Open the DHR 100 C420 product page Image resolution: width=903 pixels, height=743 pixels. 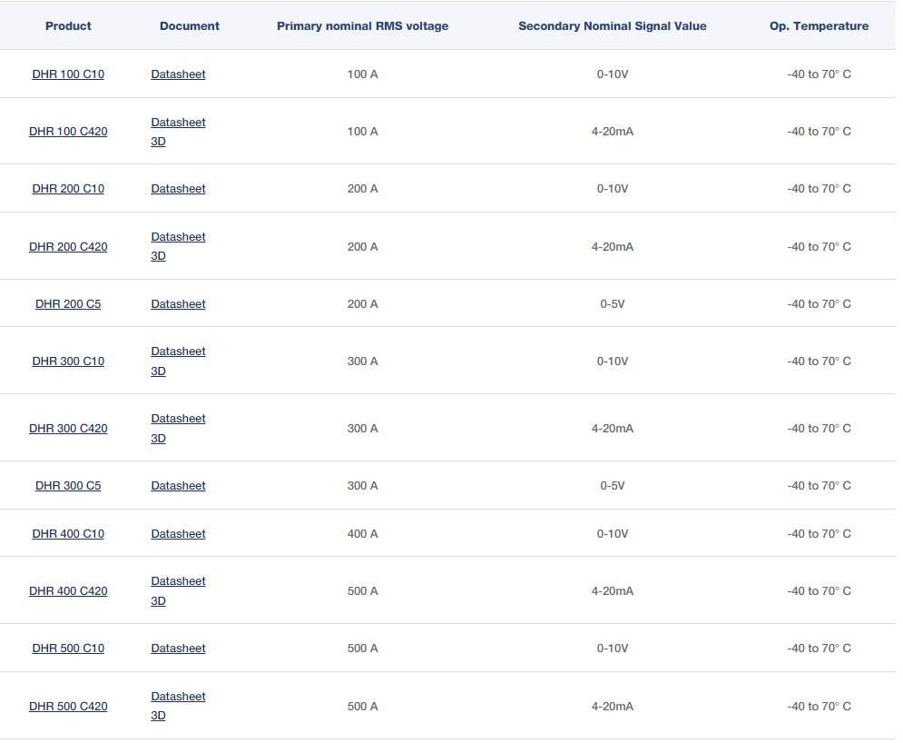click(68, 132)
